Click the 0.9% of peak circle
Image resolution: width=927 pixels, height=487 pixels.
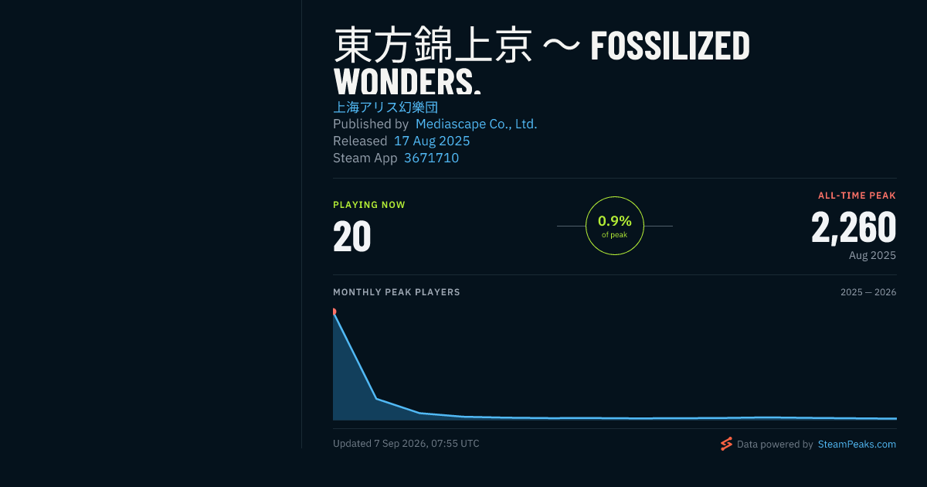pyautogui.click(x=615, y=226)
